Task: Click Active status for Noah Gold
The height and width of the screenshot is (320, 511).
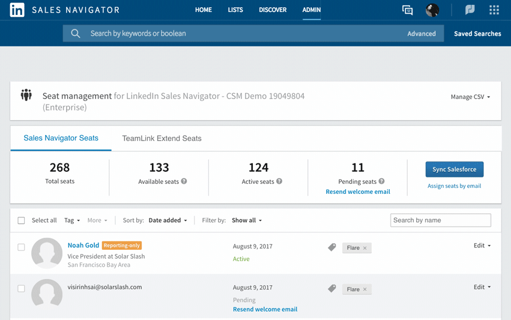Action: (x=241, y=259)
